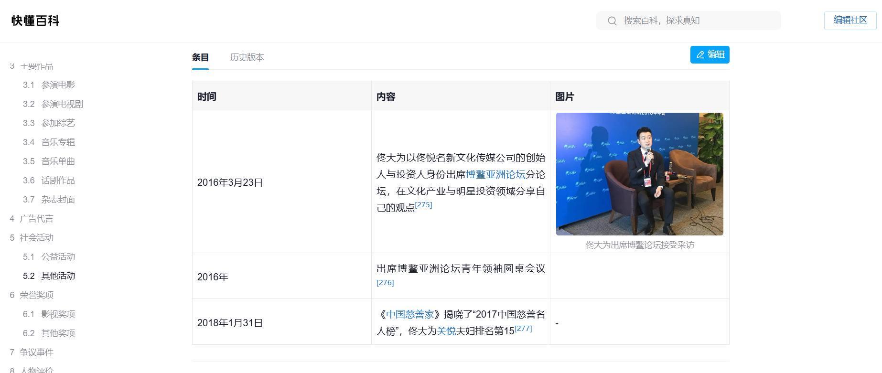Viewport: 882px width, 373px height.
Task: Jump to 3.1 参演电影 section
Action: pos(58,85)
